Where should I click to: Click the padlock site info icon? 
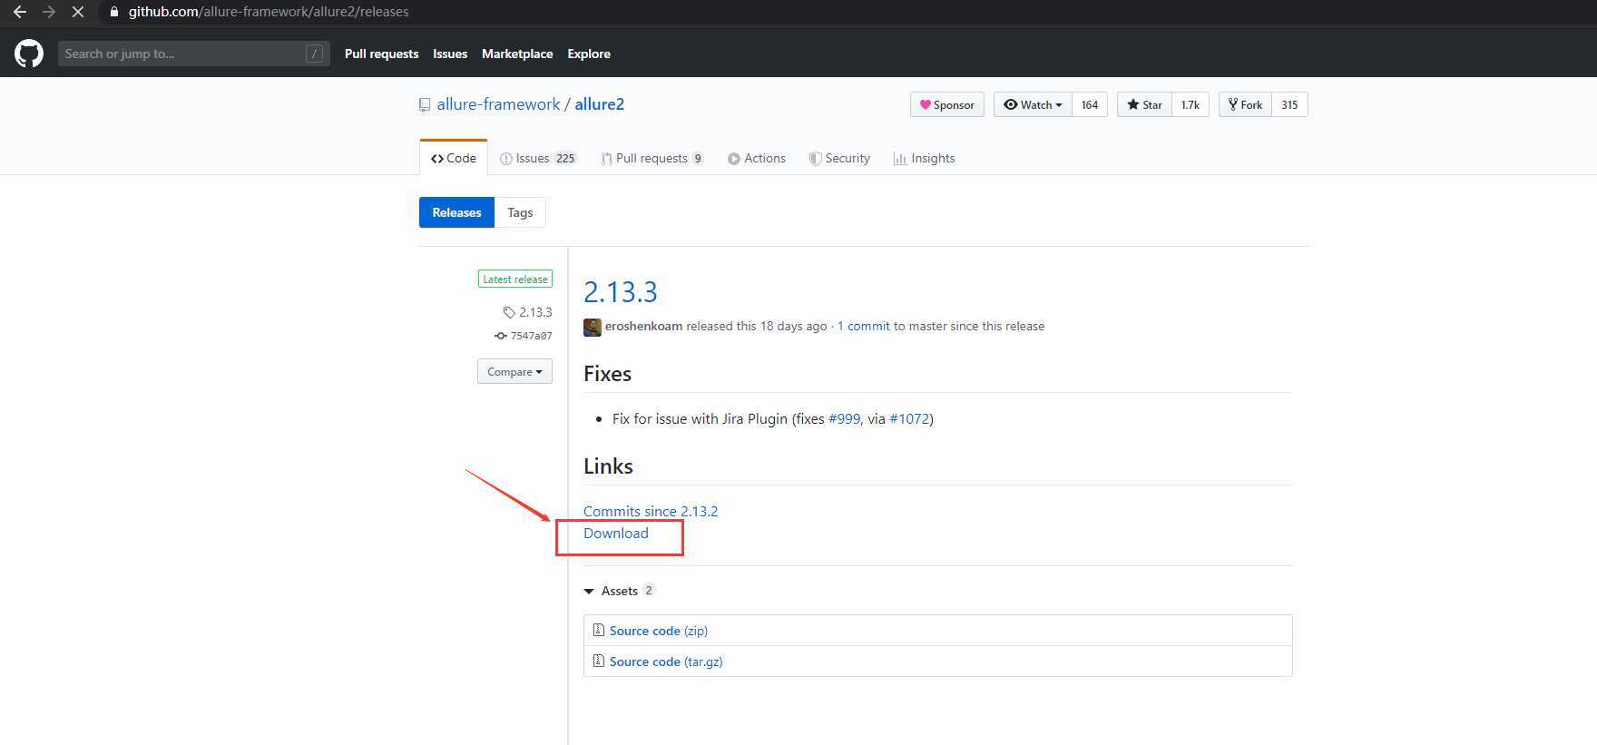pos(114,12)
